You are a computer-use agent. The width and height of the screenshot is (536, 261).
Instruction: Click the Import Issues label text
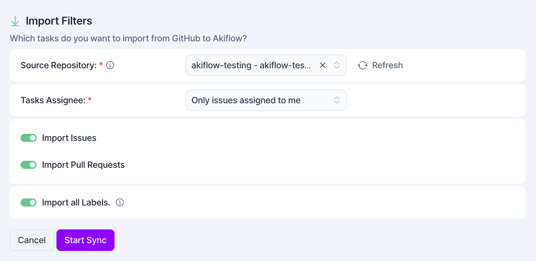69,138
